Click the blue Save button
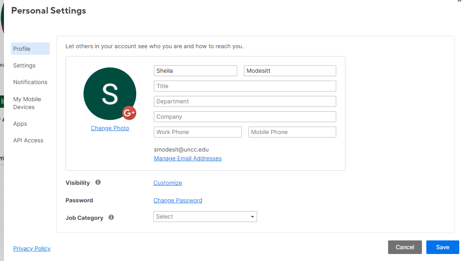465x261 pixels. pos(443,247)
